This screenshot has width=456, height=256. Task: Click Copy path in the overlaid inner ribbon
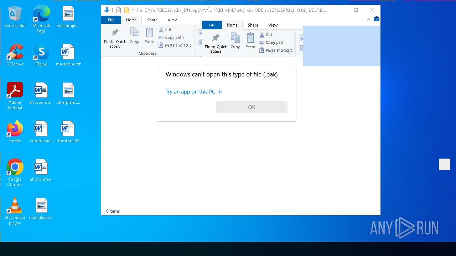coord(272,42)
